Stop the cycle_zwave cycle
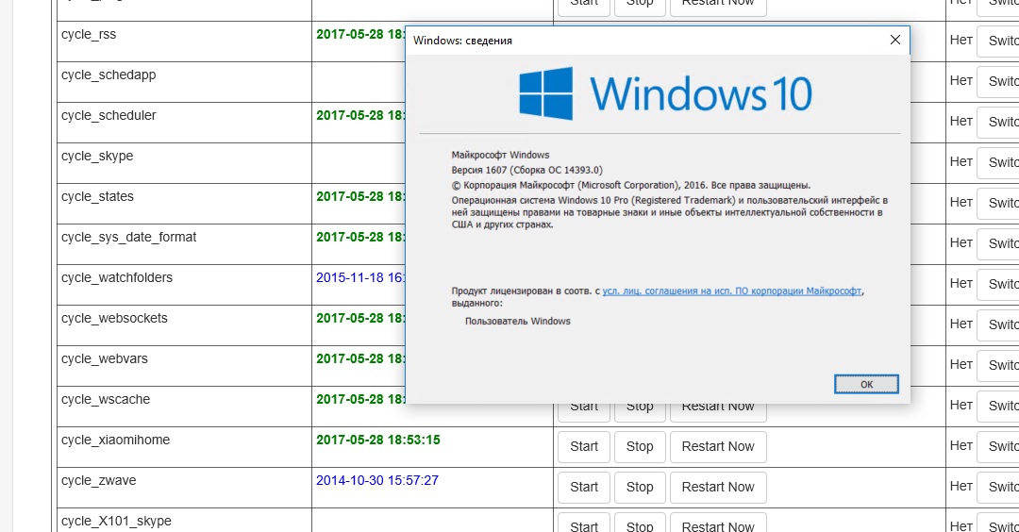 (x=640, y=487)
